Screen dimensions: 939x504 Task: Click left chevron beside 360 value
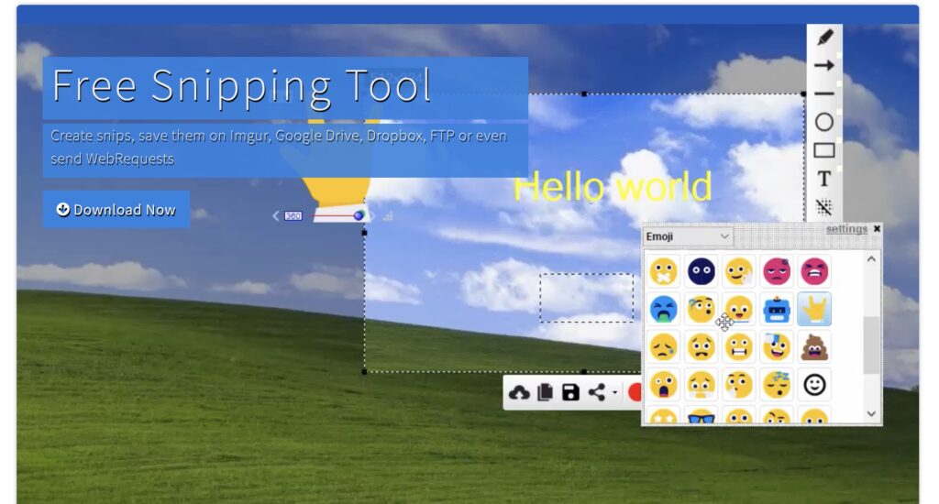275,215
